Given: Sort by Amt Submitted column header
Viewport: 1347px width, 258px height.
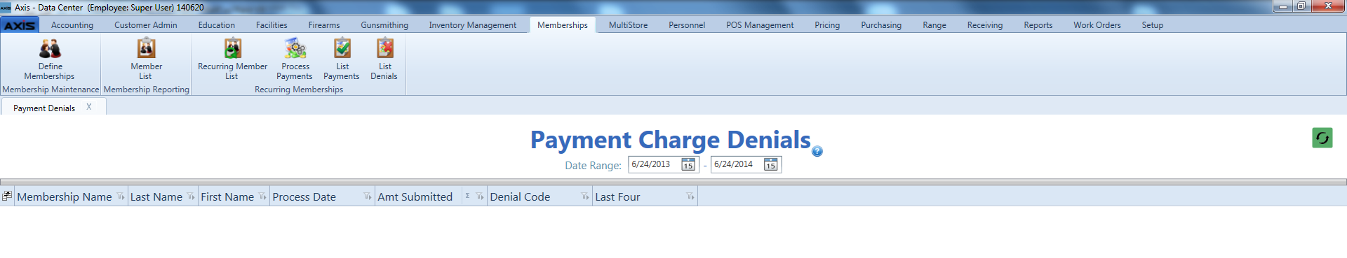Looking at the screenshot, I should [x=415, y=197].
